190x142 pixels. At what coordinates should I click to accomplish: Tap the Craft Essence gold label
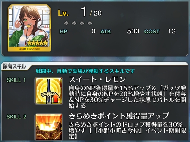pos(29,49)
